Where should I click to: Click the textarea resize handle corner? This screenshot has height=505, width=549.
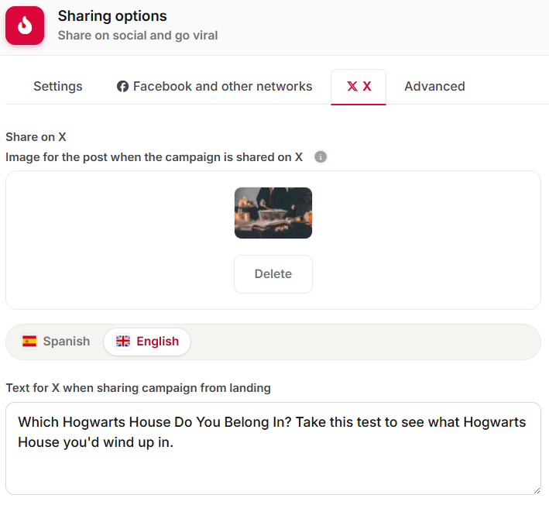[537, 490]
